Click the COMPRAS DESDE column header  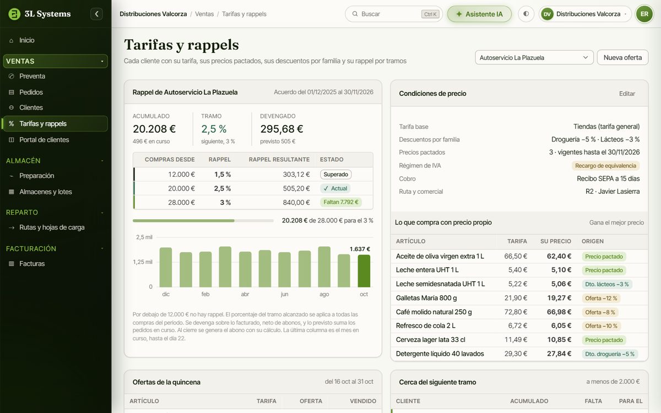170,160
